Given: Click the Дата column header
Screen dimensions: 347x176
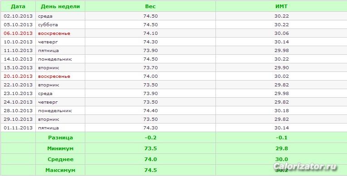Looking at the screenshot, I should click(18, 6).
